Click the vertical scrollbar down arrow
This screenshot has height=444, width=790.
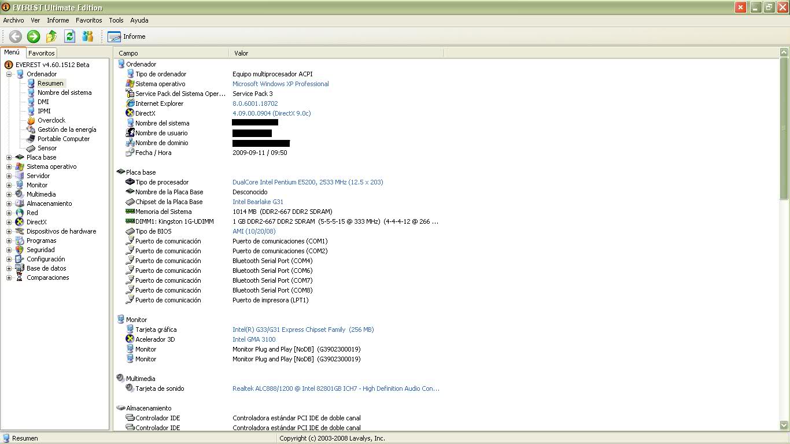(784, 425)
